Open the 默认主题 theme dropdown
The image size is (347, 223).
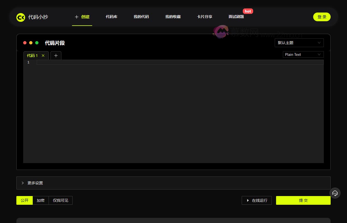(x=299, y=43)
